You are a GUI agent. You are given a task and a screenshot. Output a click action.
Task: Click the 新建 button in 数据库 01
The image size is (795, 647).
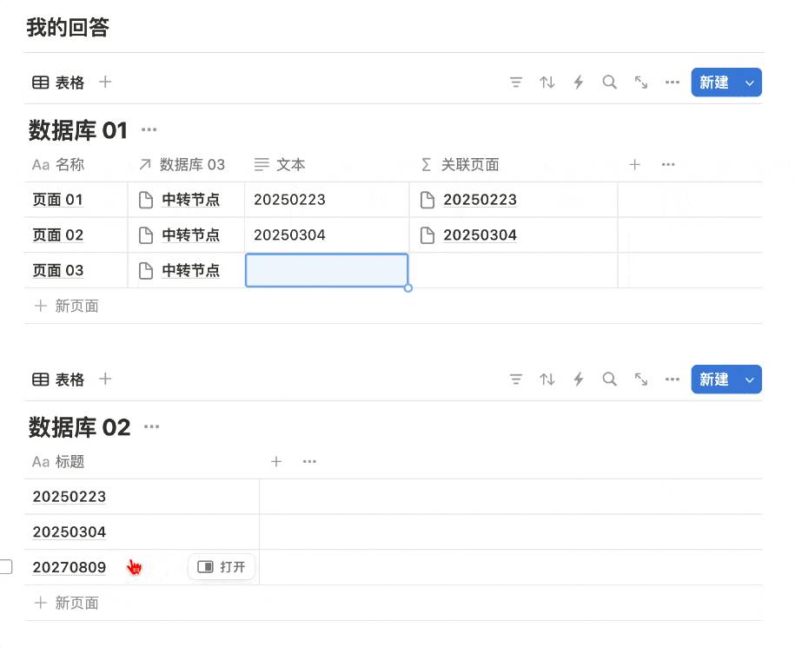714,83
